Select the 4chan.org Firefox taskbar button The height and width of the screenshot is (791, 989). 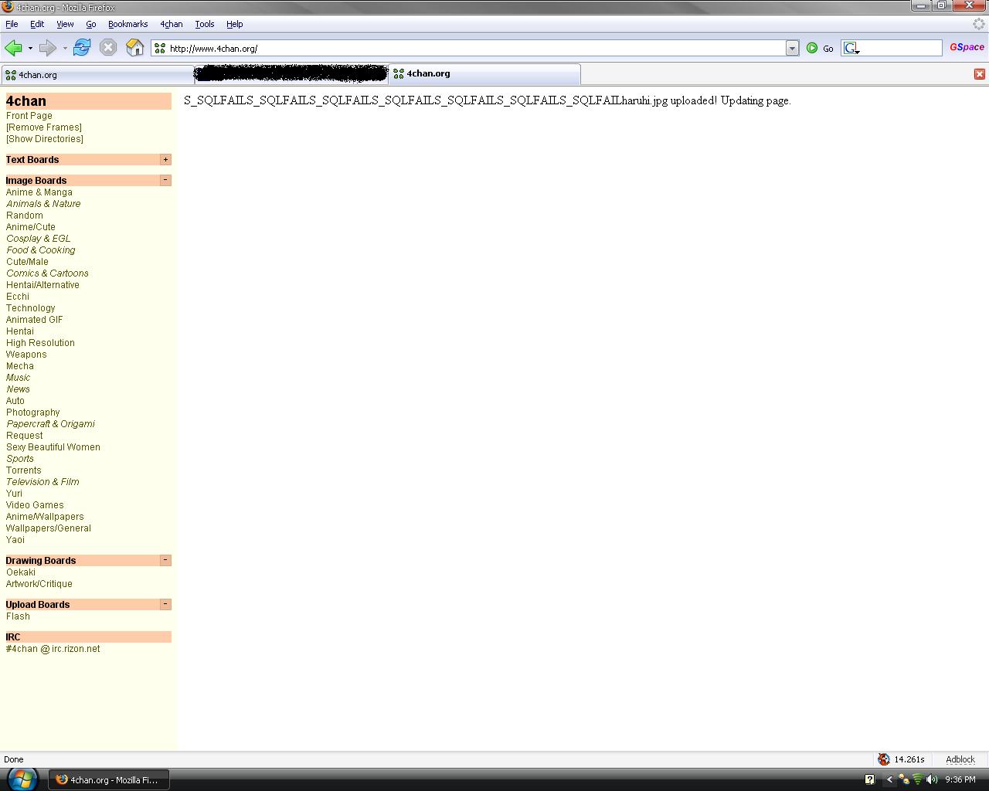(x=109, y=779)
